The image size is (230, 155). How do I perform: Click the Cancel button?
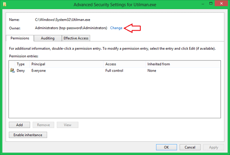(x=190, y=147)
